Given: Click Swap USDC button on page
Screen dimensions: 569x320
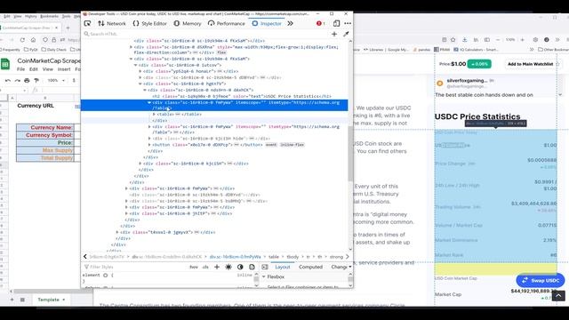Looking at the screenshot, I should pyautogui.click(x=541, y=281).
